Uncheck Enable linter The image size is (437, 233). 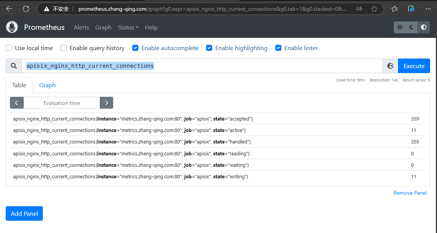pyautogui.click(x=278, y=48)
